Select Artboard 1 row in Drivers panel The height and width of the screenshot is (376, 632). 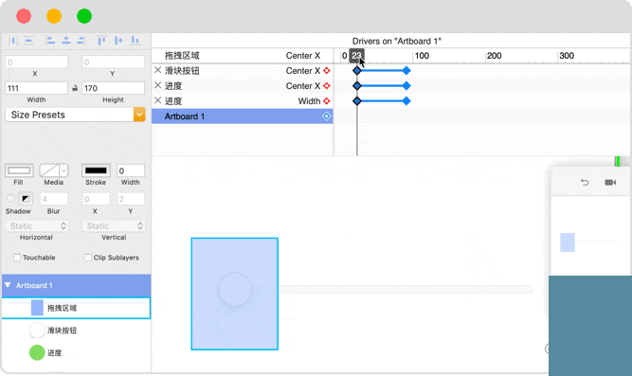coord(243,116)
